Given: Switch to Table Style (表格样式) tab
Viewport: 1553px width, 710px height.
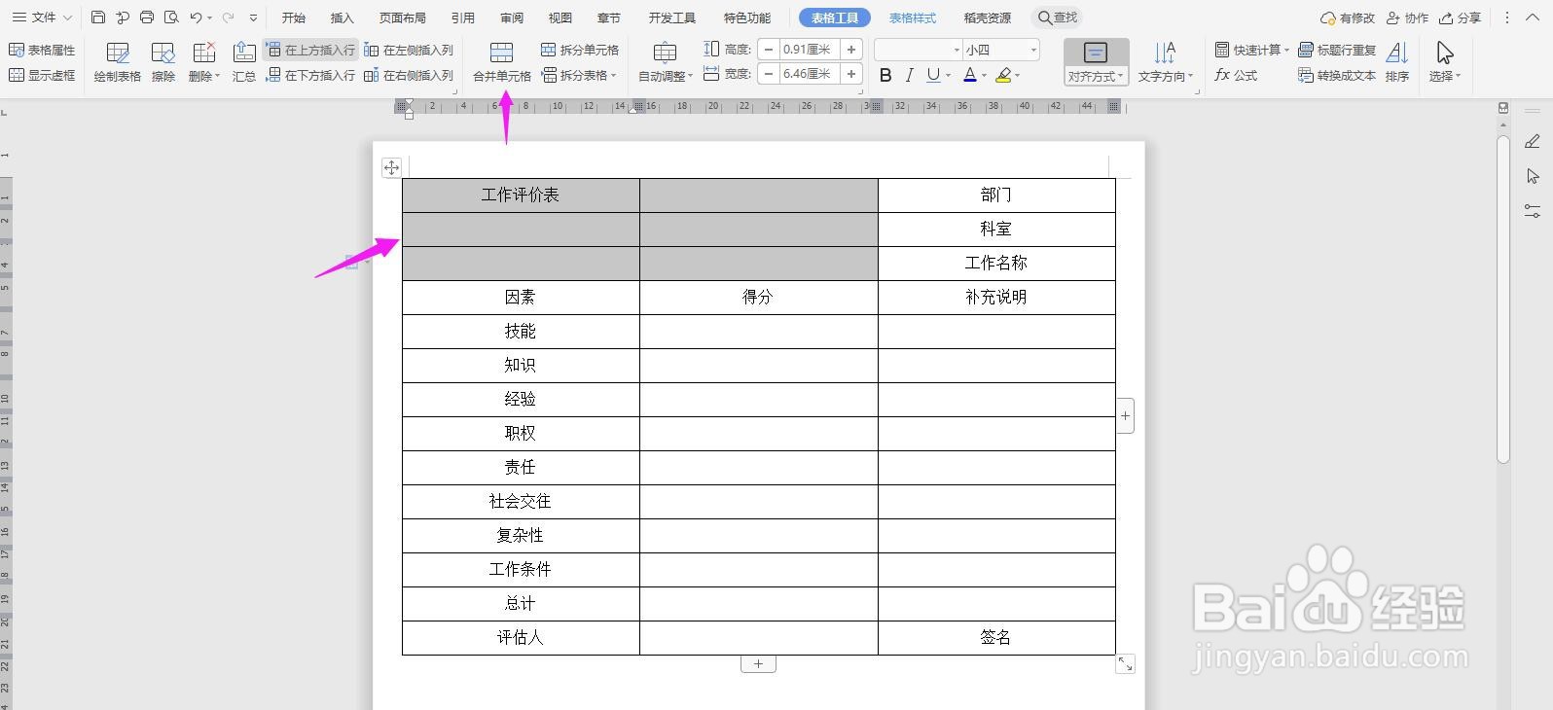Looking at the screenshot, I should click(913, 18).
